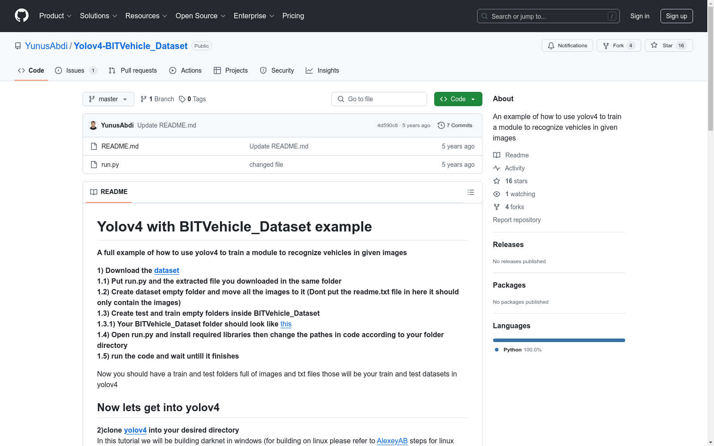714x446 pixels.
Task: Click Report repository
Action: [x=517, y=220]
